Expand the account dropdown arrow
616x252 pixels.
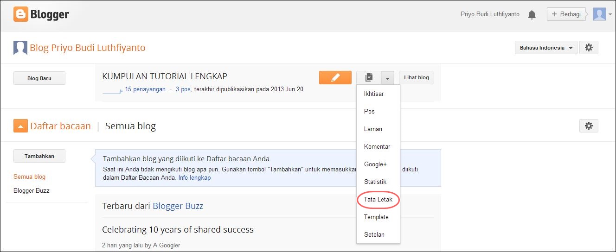pos(610,14)
